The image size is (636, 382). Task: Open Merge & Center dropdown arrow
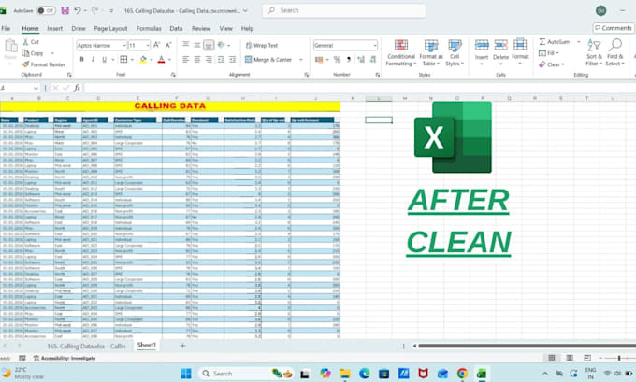[x=301, y=60]
